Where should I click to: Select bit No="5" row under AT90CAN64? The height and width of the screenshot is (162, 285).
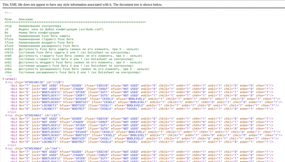[x=142, y=158]
